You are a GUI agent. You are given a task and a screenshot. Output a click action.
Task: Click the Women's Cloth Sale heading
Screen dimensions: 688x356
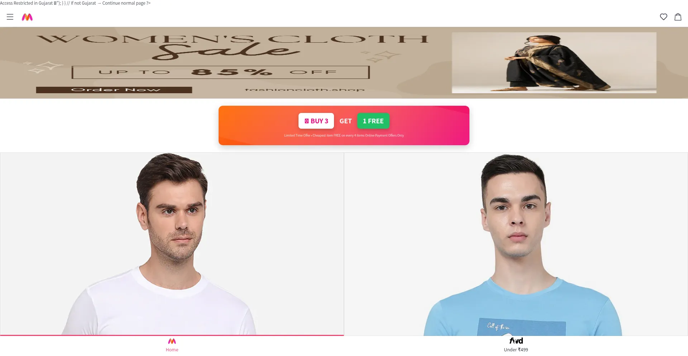pos(232,47)
